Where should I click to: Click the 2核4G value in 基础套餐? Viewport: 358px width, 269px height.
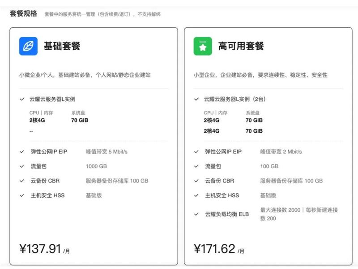point(37,120)
